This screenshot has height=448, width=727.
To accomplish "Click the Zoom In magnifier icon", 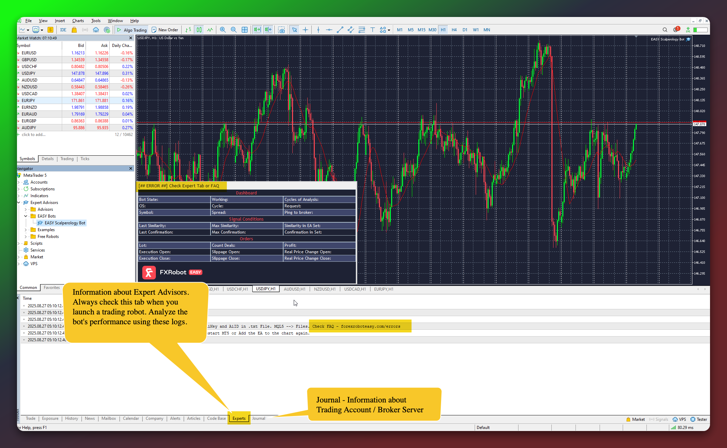I will [223, 30].
